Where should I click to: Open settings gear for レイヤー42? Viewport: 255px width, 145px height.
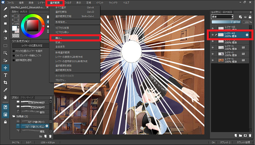coord(247,35)
